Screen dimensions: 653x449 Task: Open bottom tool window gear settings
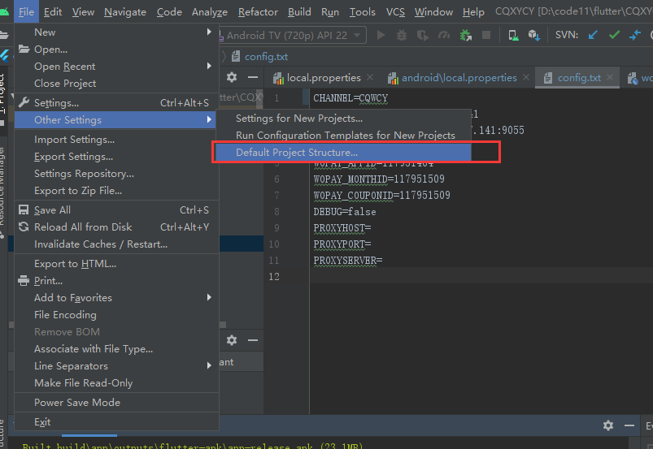click(608, 425)
